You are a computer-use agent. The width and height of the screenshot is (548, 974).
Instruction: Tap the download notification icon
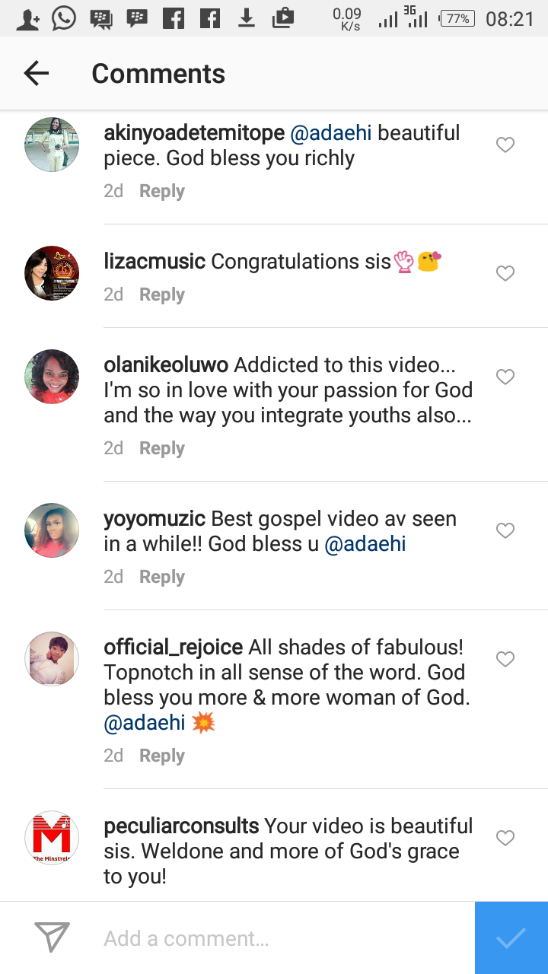click(246, 18)
